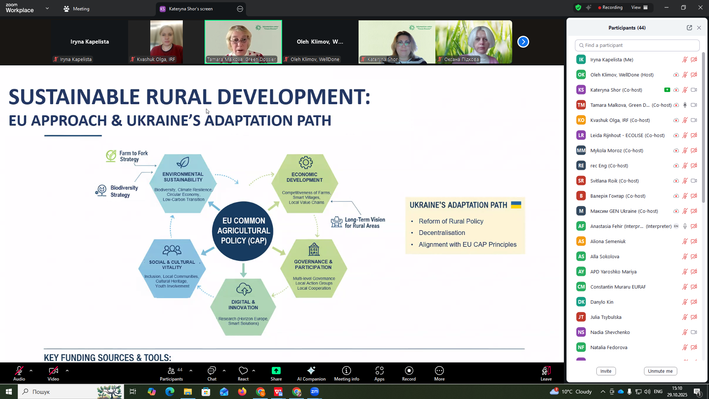Click the Leave meeting icon
709x399 pixels.
coord(546,371)
